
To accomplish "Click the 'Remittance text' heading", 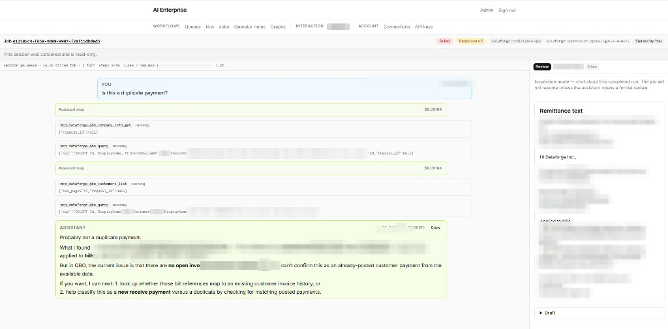I will [x=561, y=111].
